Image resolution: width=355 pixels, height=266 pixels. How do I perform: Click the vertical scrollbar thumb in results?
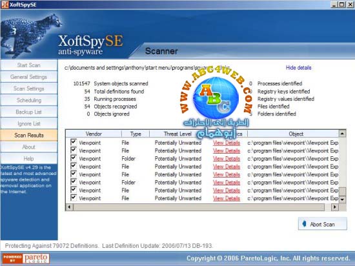pyautogui.click(x=343, y=191)
